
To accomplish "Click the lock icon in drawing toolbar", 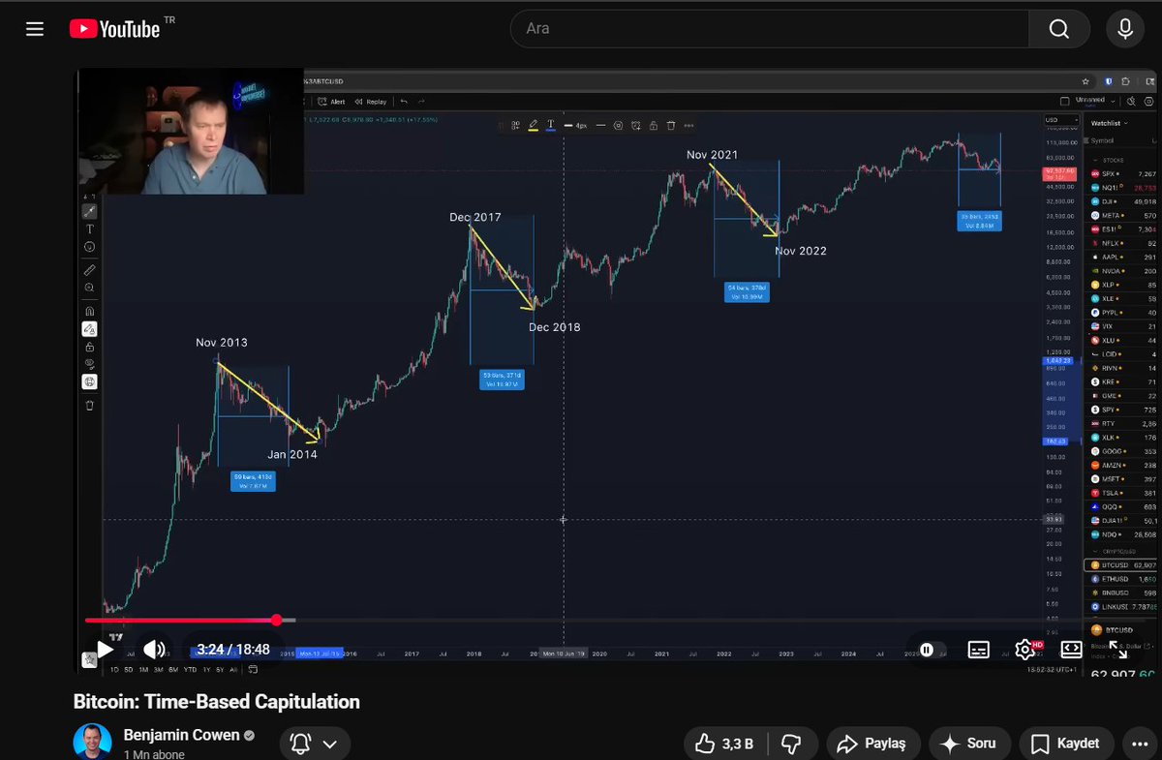I will 653,125.
